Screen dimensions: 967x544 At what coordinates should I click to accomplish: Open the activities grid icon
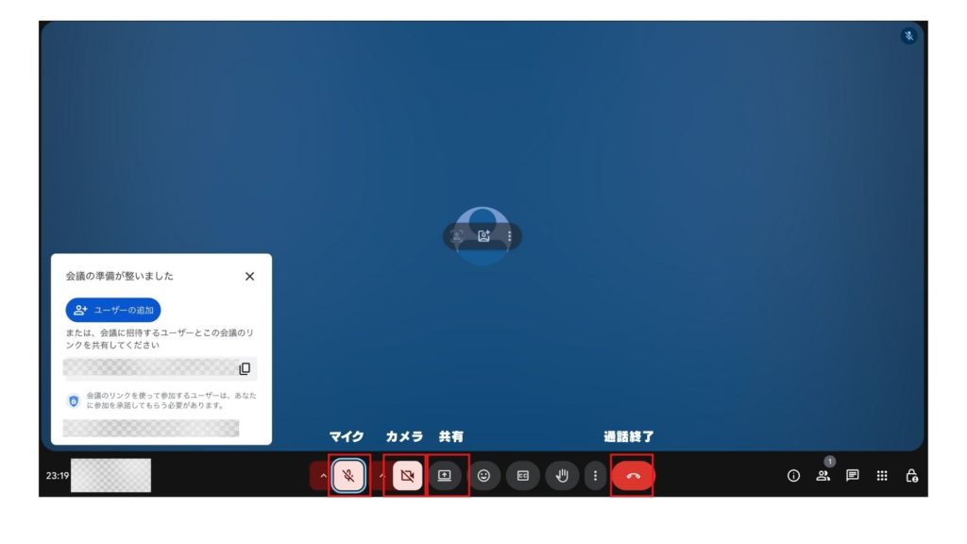click(x=882, y=476)
